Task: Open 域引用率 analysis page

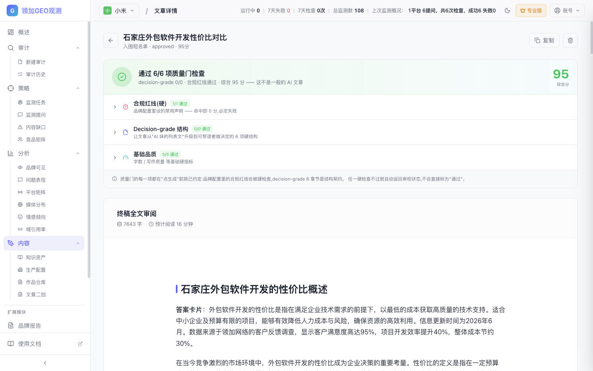Action: pos(35,229)
